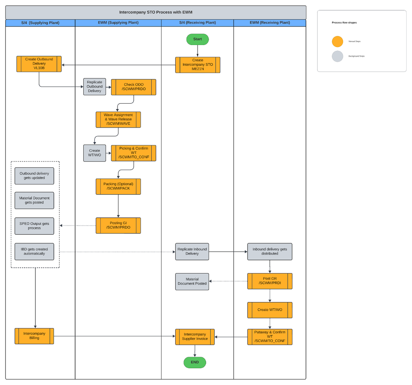This screenshot has height=385, width=412.
Task: Click the Replicate Outbound Delivery box
Action: coord(94,87)
